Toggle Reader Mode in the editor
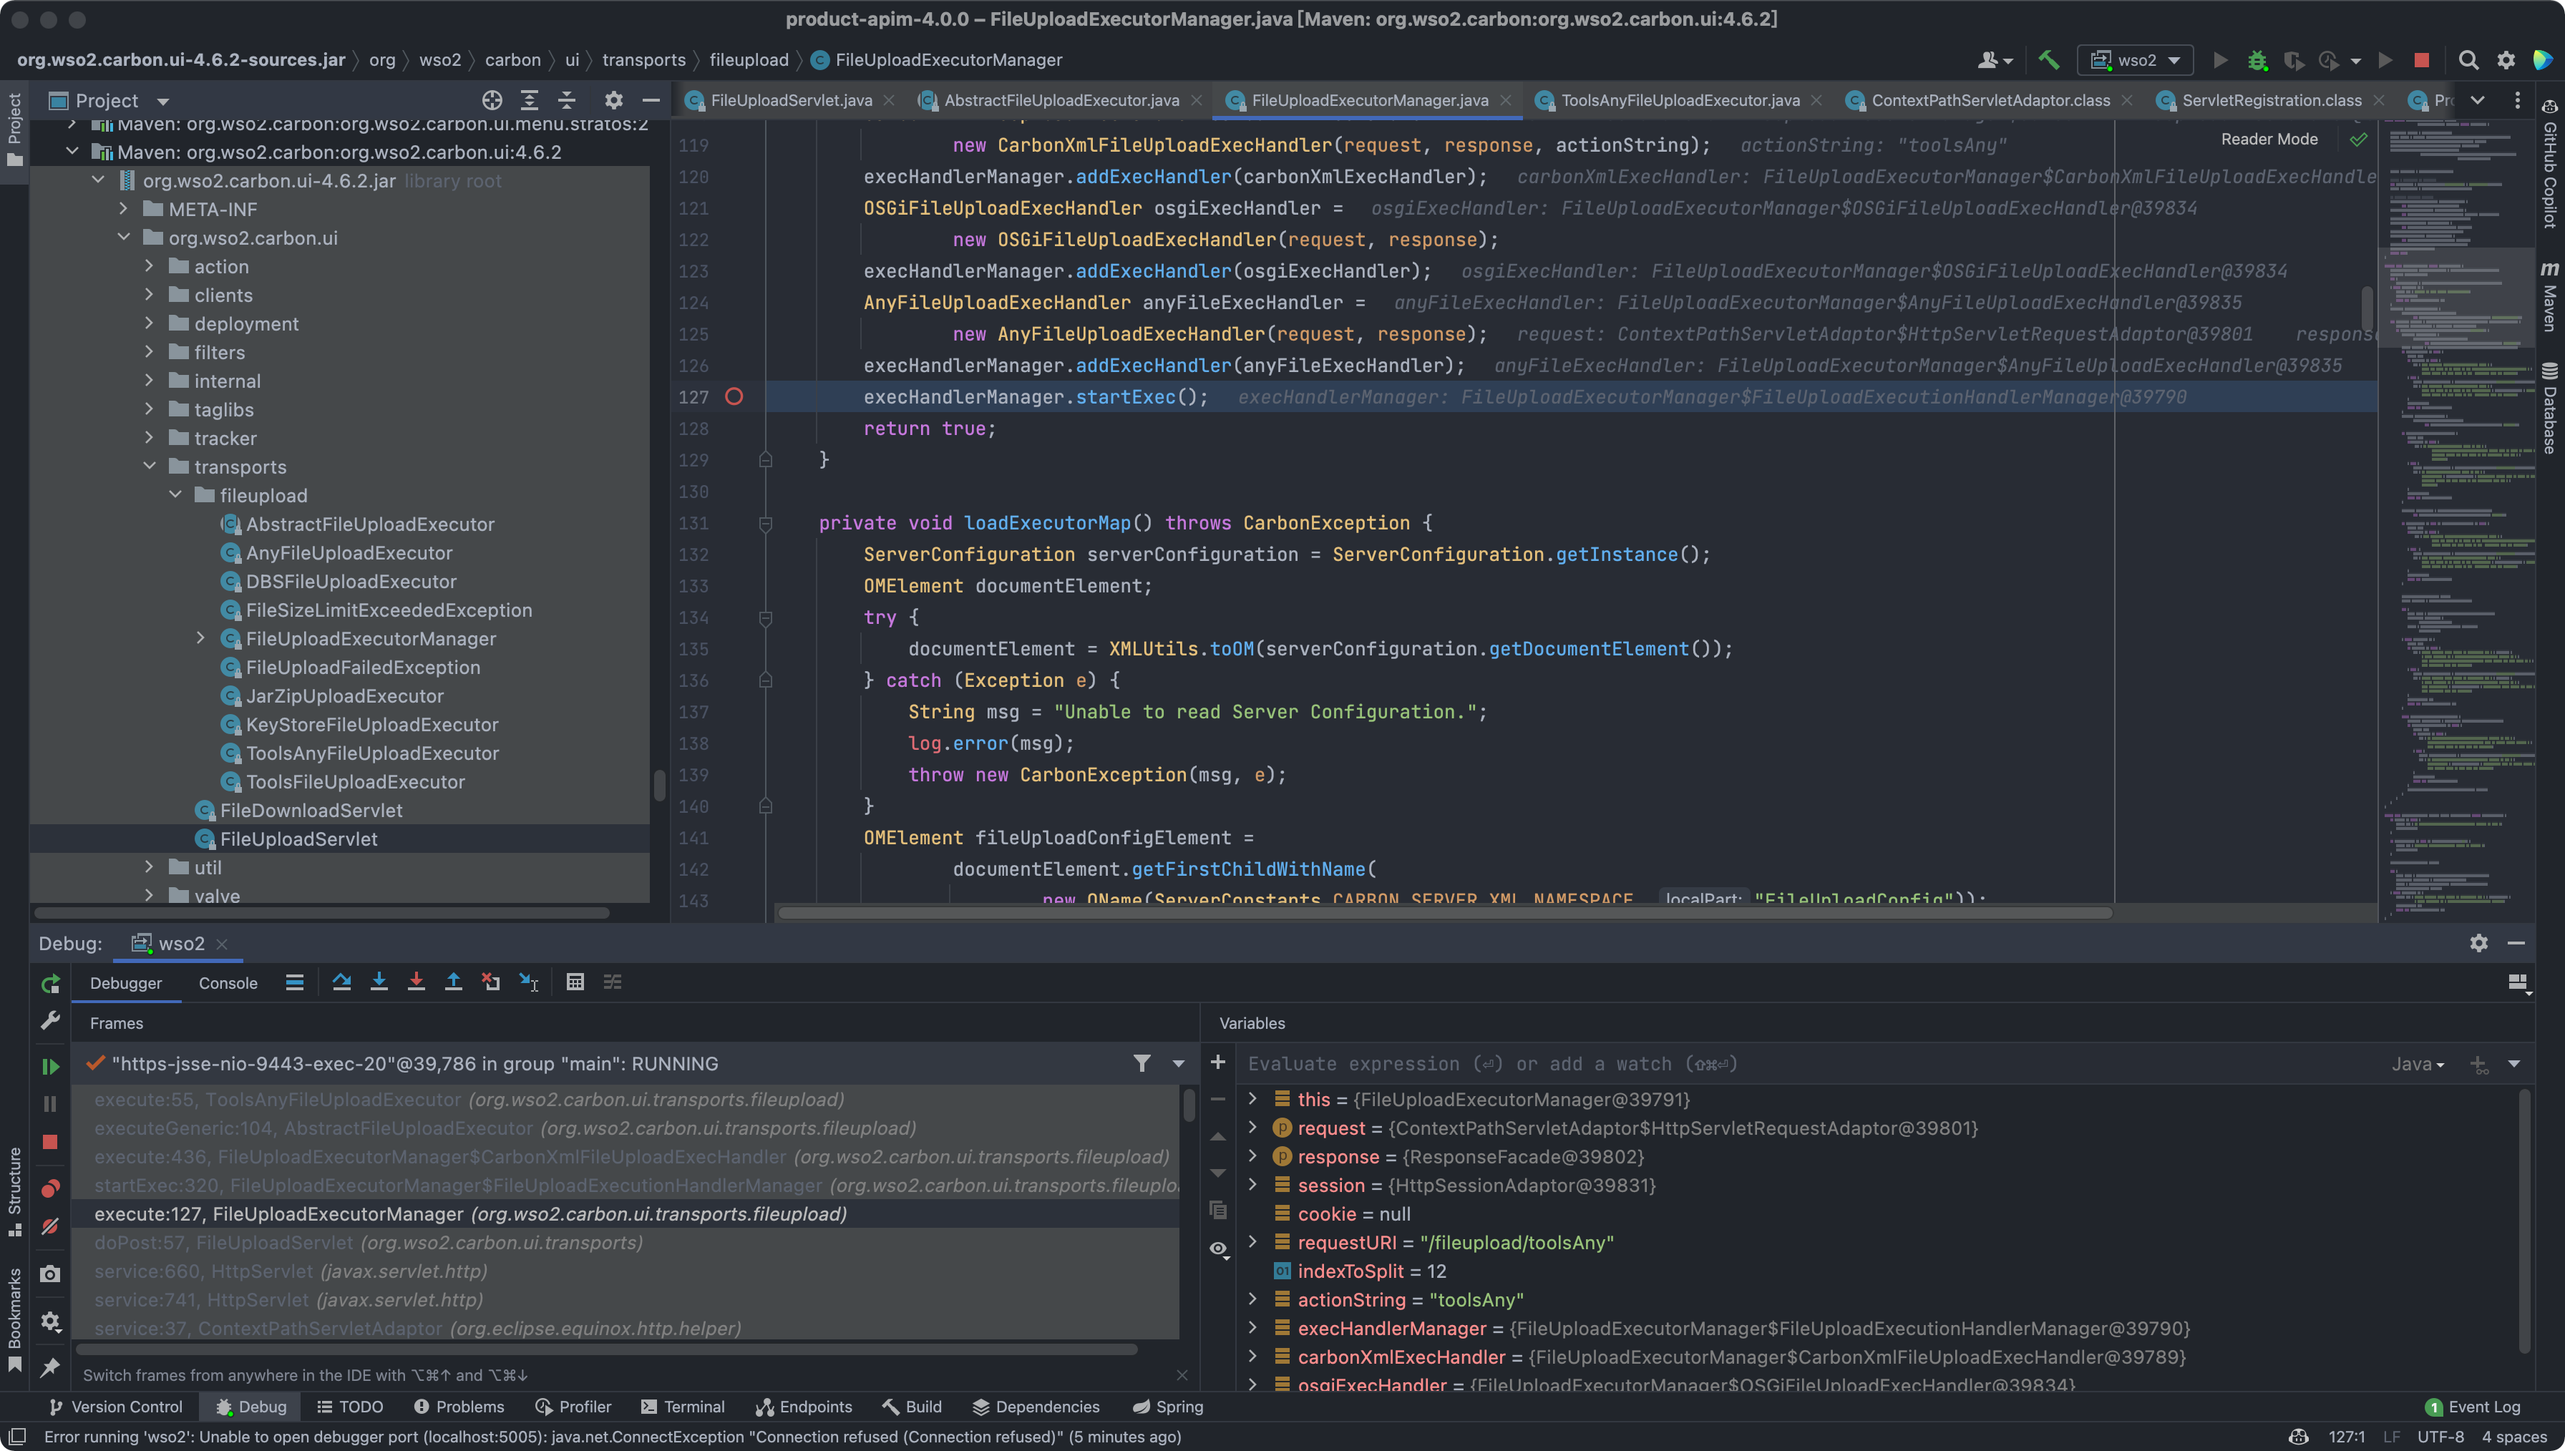The image size is (2565, 1451). pyautogui.click(x=2269, y=140)
